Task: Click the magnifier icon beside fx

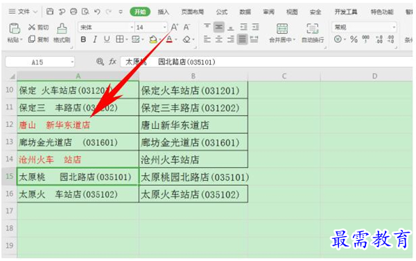Action: 100,62
